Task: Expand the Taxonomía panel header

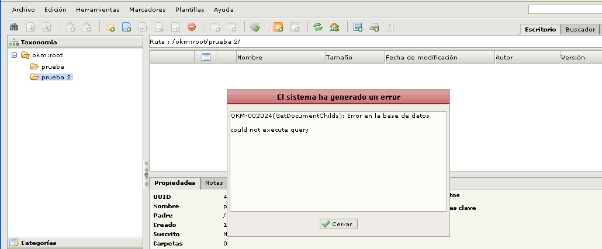Action: point(75,42)
